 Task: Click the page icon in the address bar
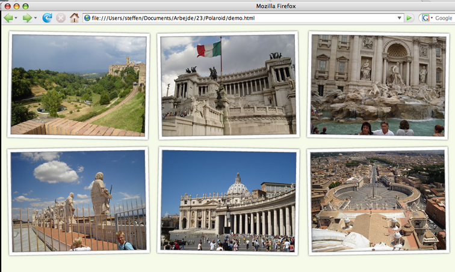[87, 18]
